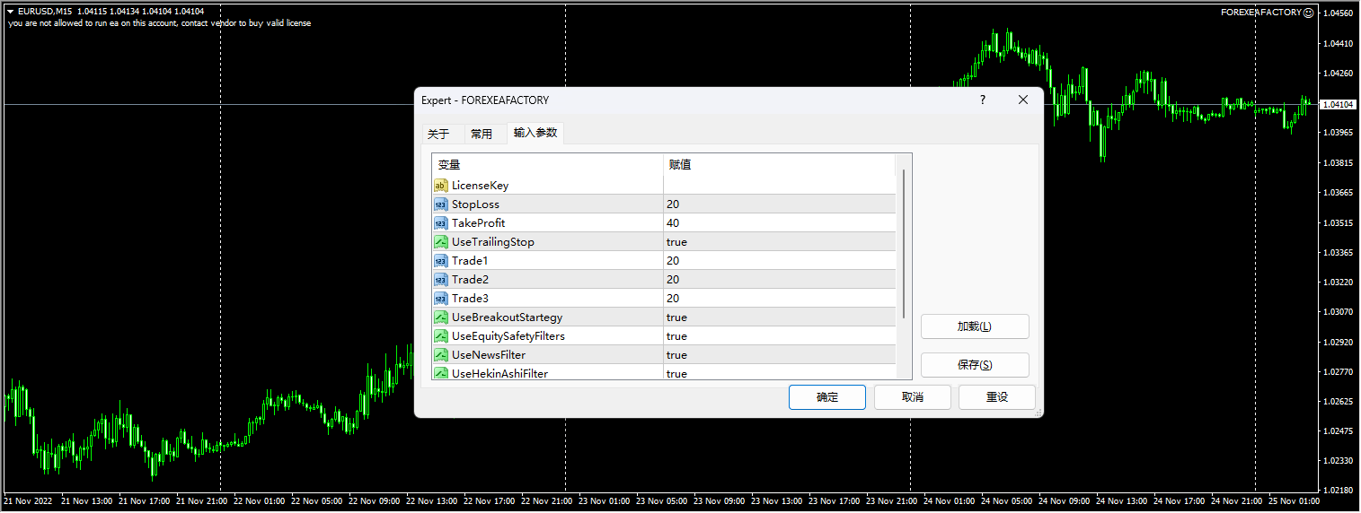The height and width of the screenshot is (513, 1361).
Task: Select the Trade1 variable name
Action: pos(471,261)
